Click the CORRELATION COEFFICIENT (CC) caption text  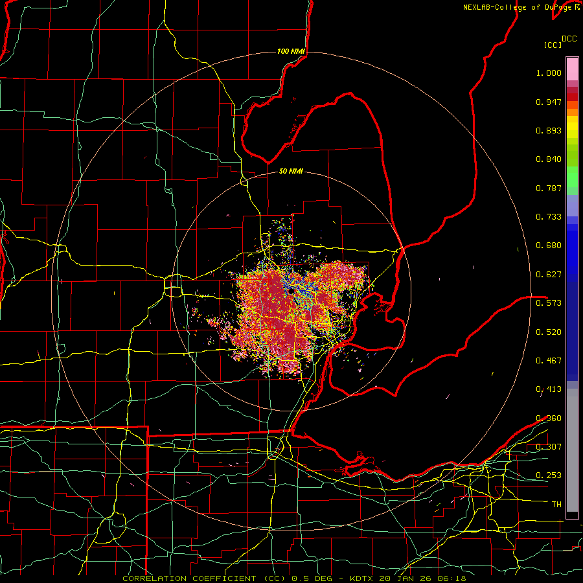(x=203, y=578)
